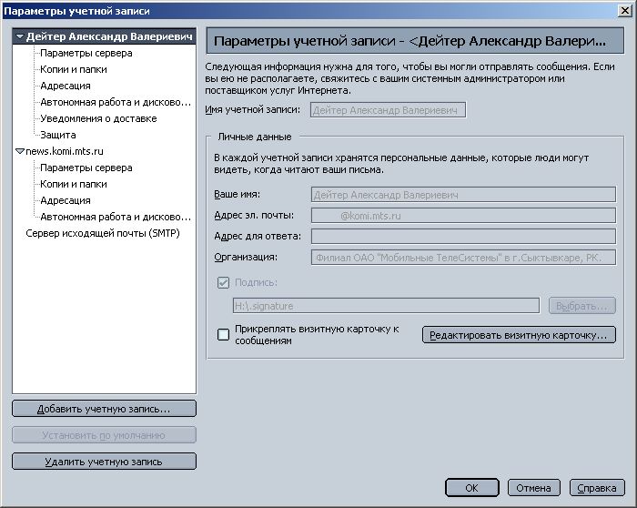Click the Ваше имя text field
637x508 pixels.
464,195
